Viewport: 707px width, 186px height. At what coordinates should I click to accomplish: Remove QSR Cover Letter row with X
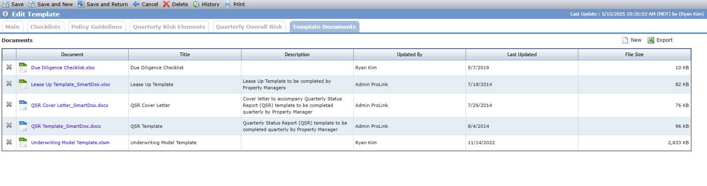pos(9,104)
